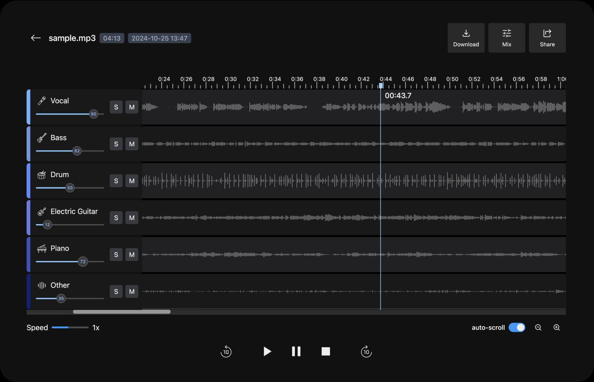Zoom in the timeline

coord(556,327)
